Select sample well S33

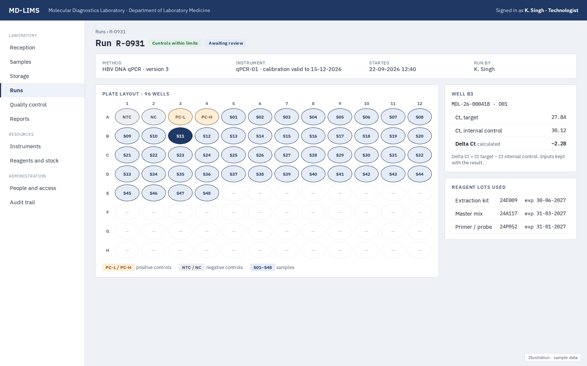tap(127, 174)
